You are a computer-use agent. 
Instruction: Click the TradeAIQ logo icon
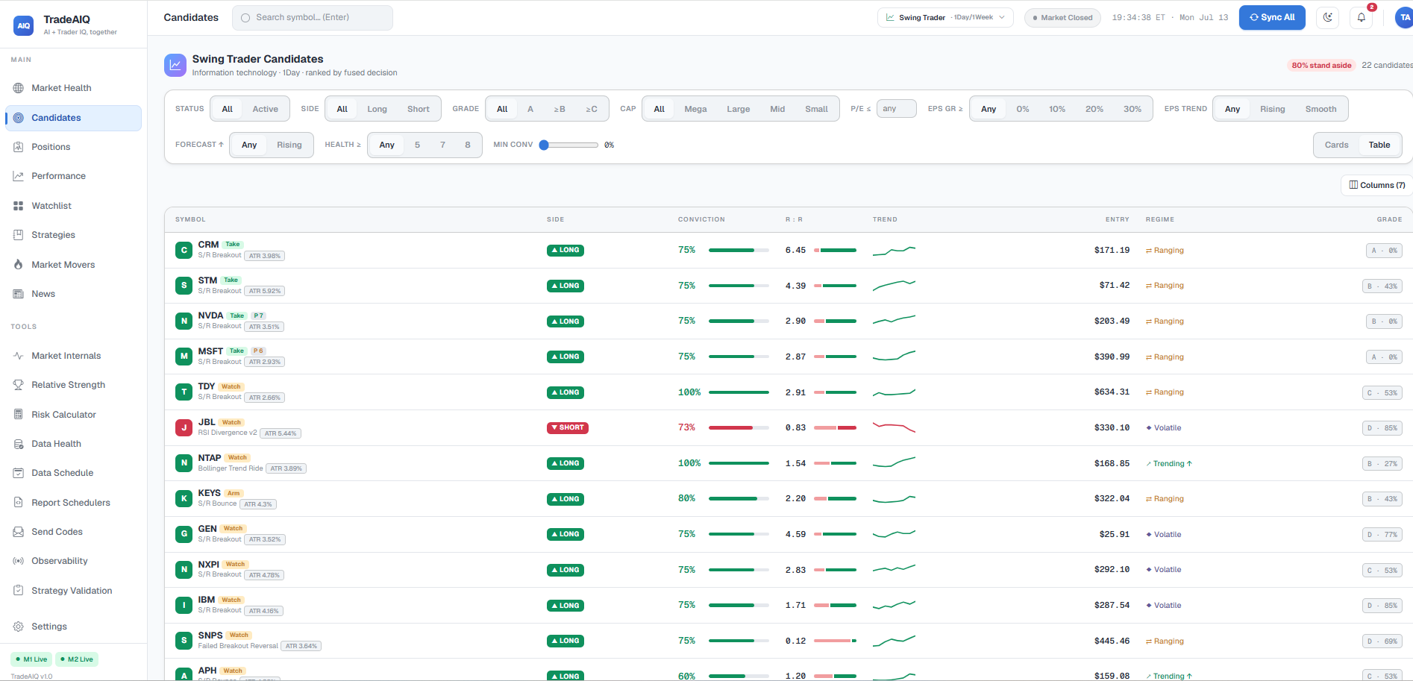click(x=24, y=25)
